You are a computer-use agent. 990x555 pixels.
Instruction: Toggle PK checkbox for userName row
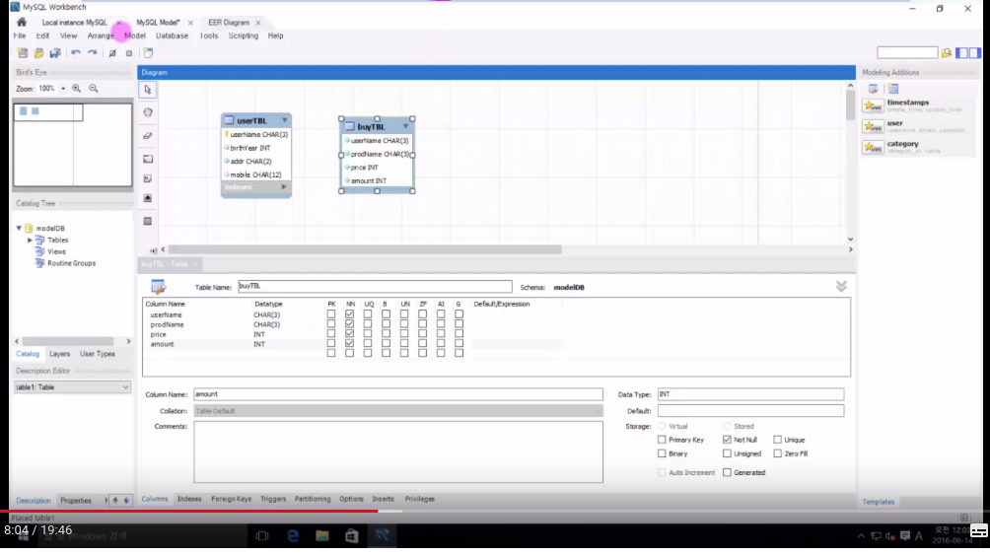331,313
